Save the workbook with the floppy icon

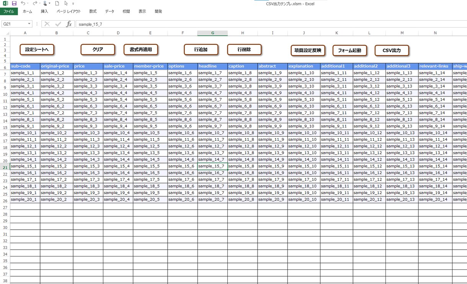coord(14,3)
